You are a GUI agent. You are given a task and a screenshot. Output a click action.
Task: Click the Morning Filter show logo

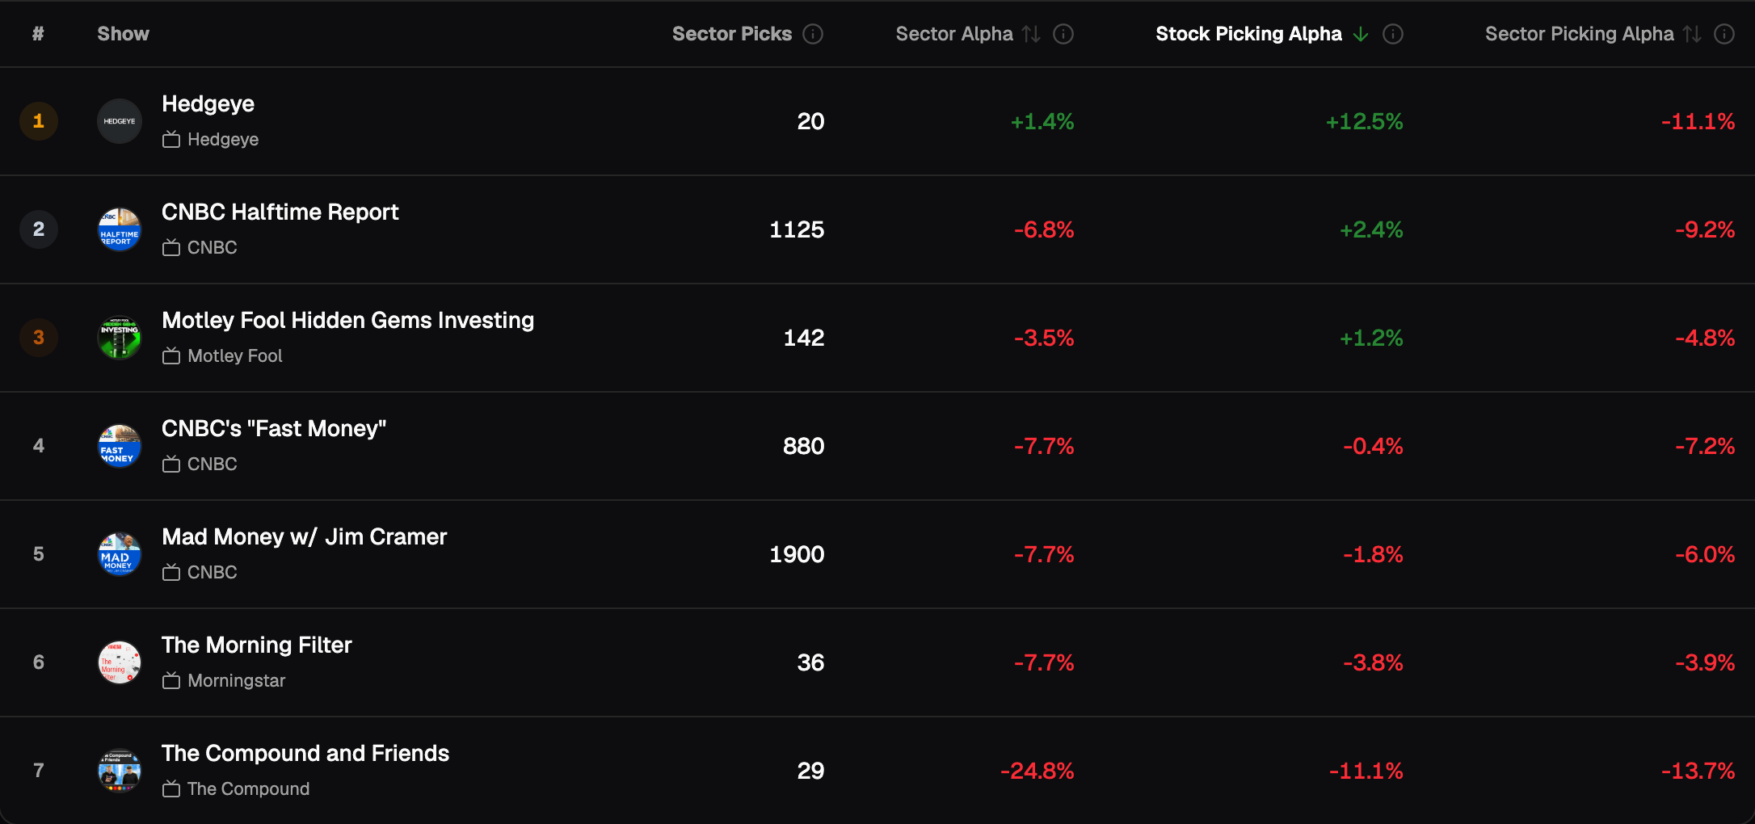[120, 662]
